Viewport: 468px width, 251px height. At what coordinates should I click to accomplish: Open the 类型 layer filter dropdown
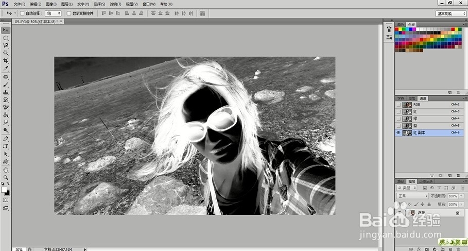coord(407,188)
